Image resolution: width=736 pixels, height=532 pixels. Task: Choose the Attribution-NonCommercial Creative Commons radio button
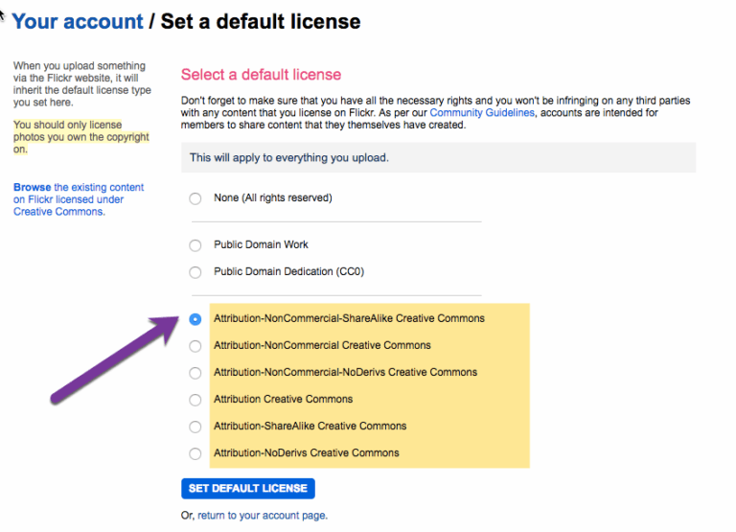pyautogui.click(x=195, y=346)
